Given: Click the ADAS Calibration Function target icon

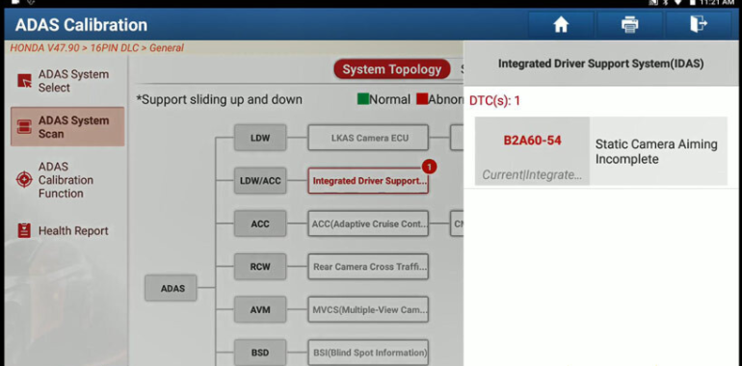Looking at the screenshot, I should point(25,180).
